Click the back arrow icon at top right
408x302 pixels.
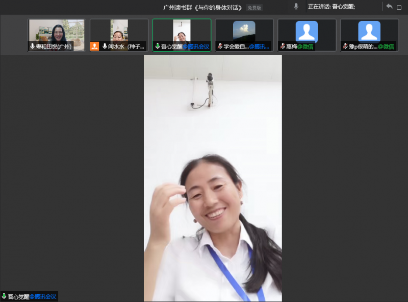pyautogui.click(x=389, y=7)
